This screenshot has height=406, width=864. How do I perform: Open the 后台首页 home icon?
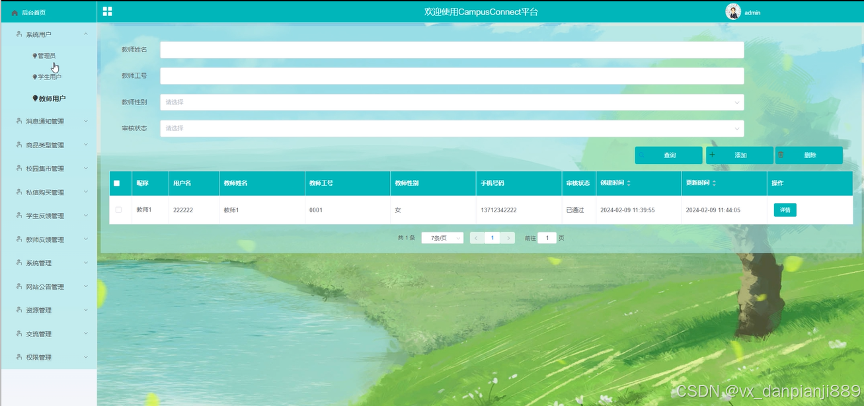[x=15, y=13]
